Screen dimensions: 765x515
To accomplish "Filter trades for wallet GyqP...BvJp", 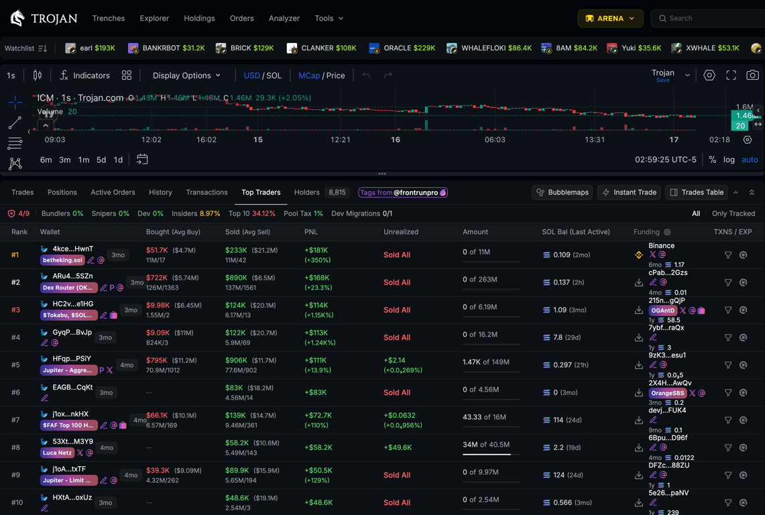I will [728, 337].
